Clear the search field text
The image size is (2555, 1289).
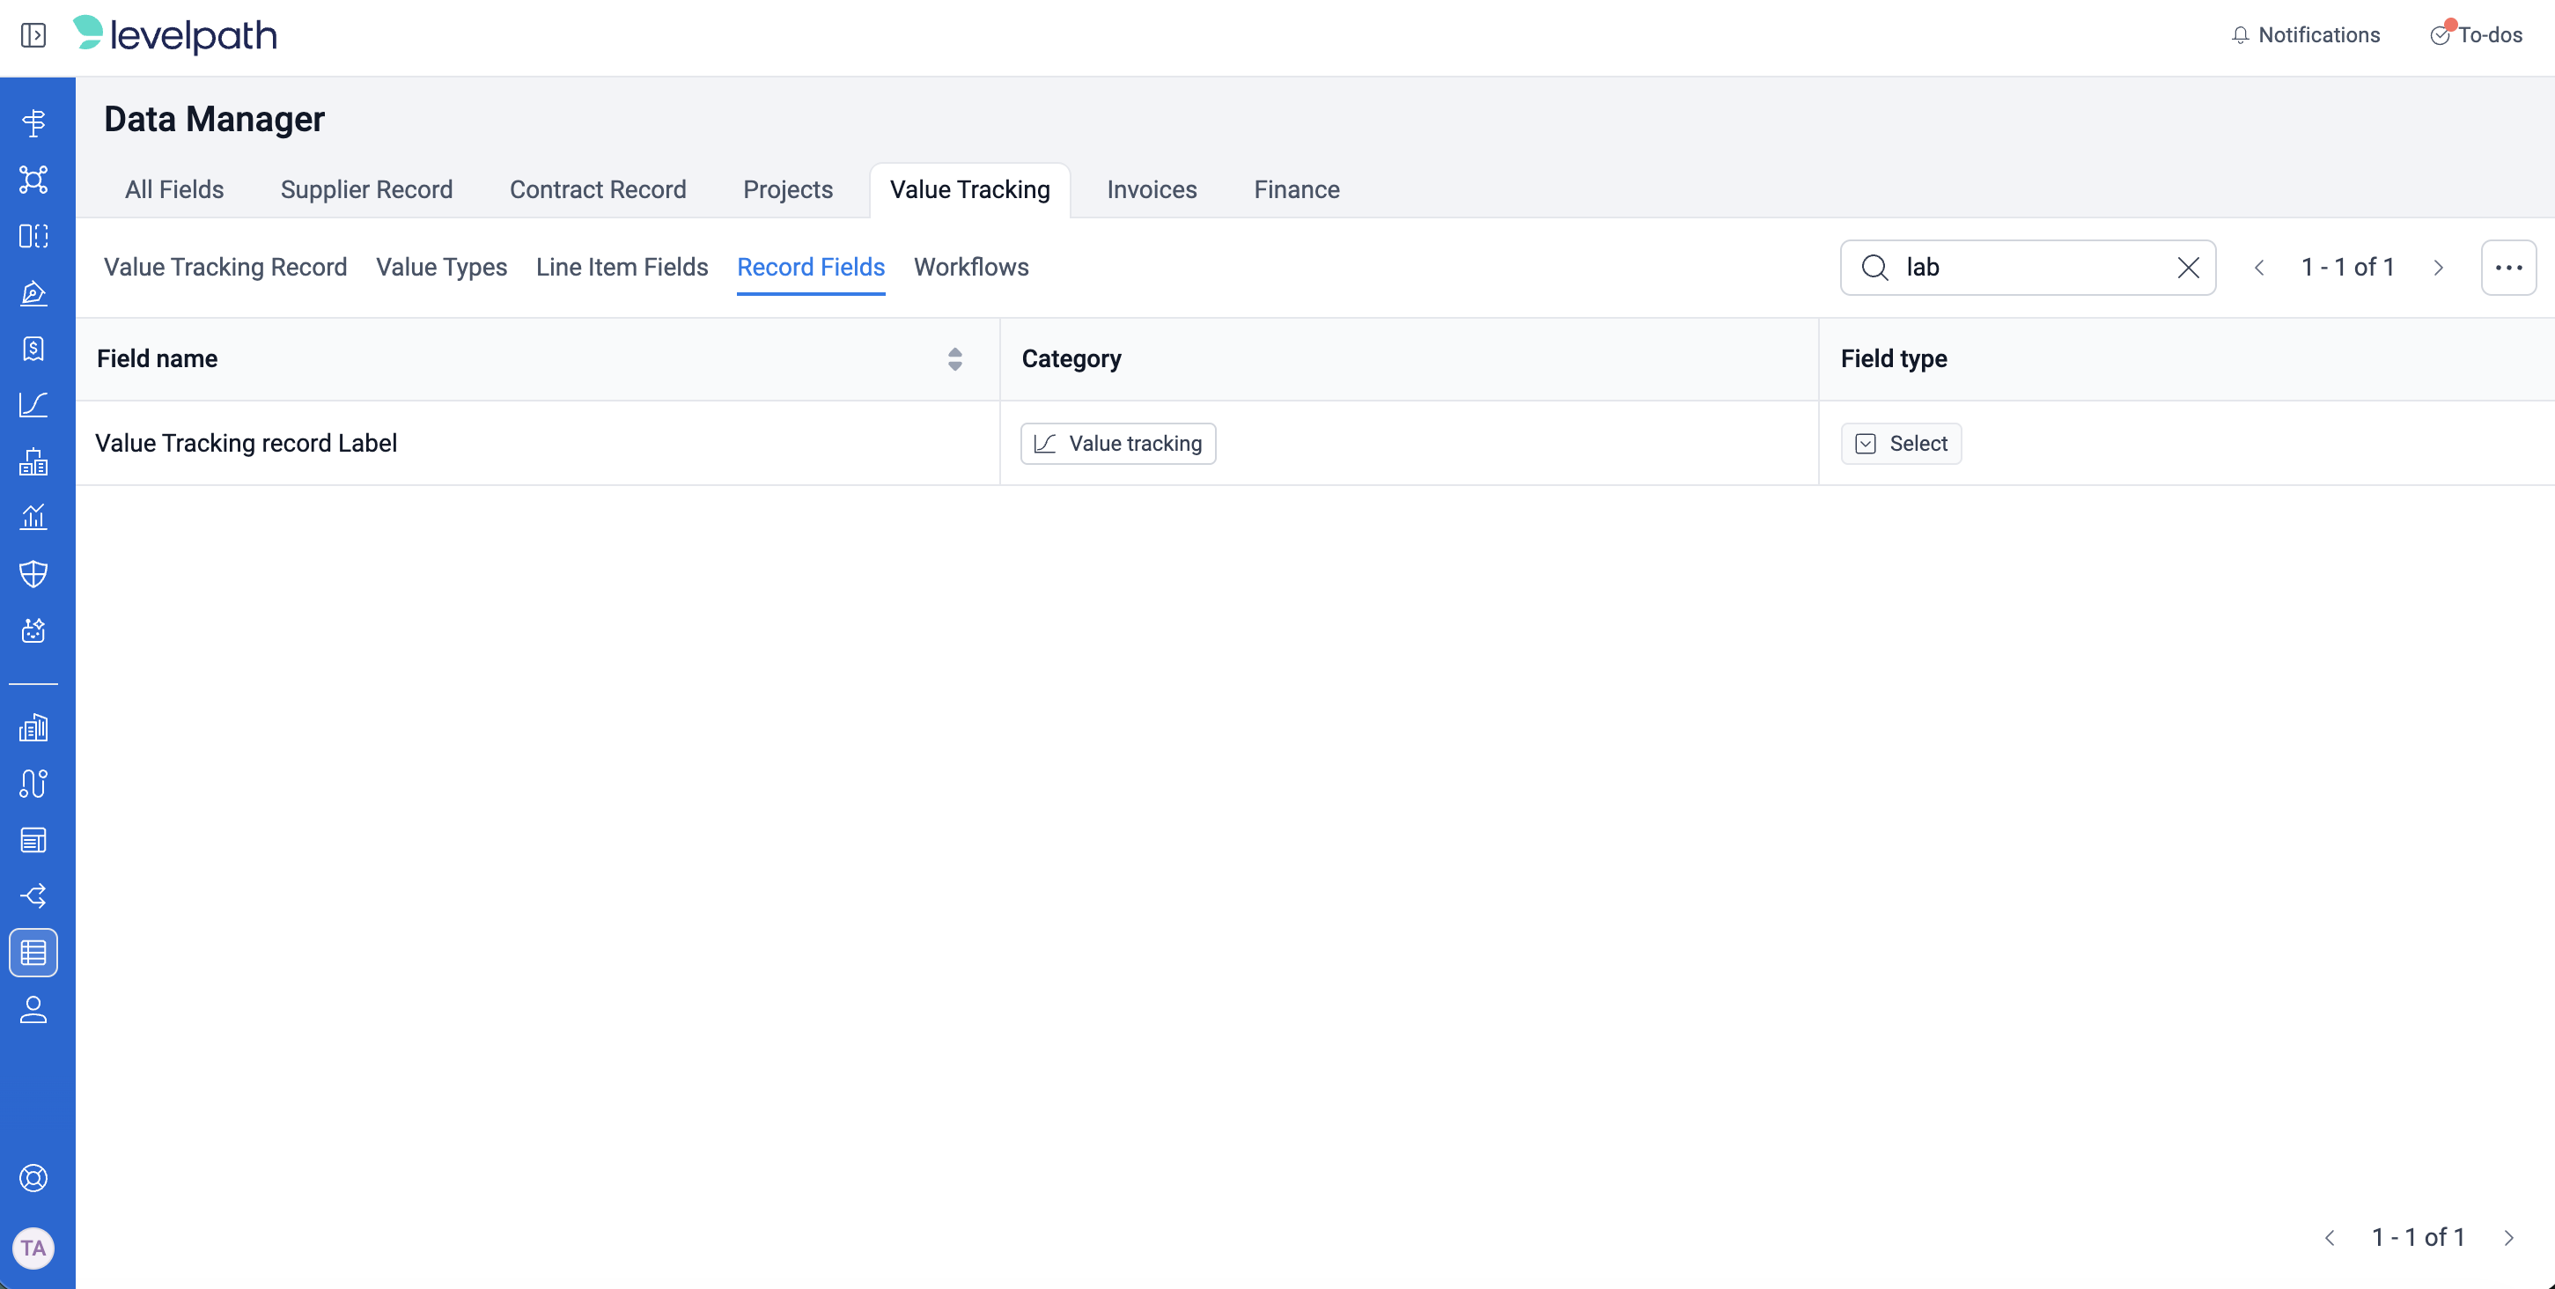click(x=2188, y=268)
